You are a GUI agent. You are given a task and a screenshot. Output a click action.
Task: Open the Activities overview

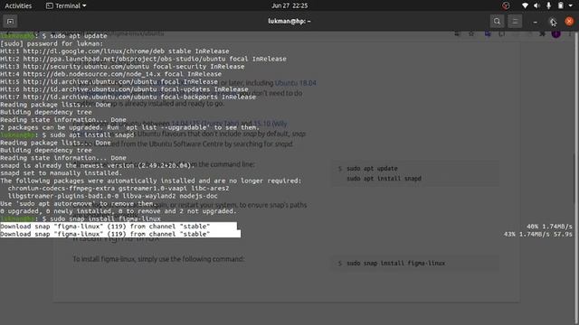pyautogui.click(x=18, y=6)
